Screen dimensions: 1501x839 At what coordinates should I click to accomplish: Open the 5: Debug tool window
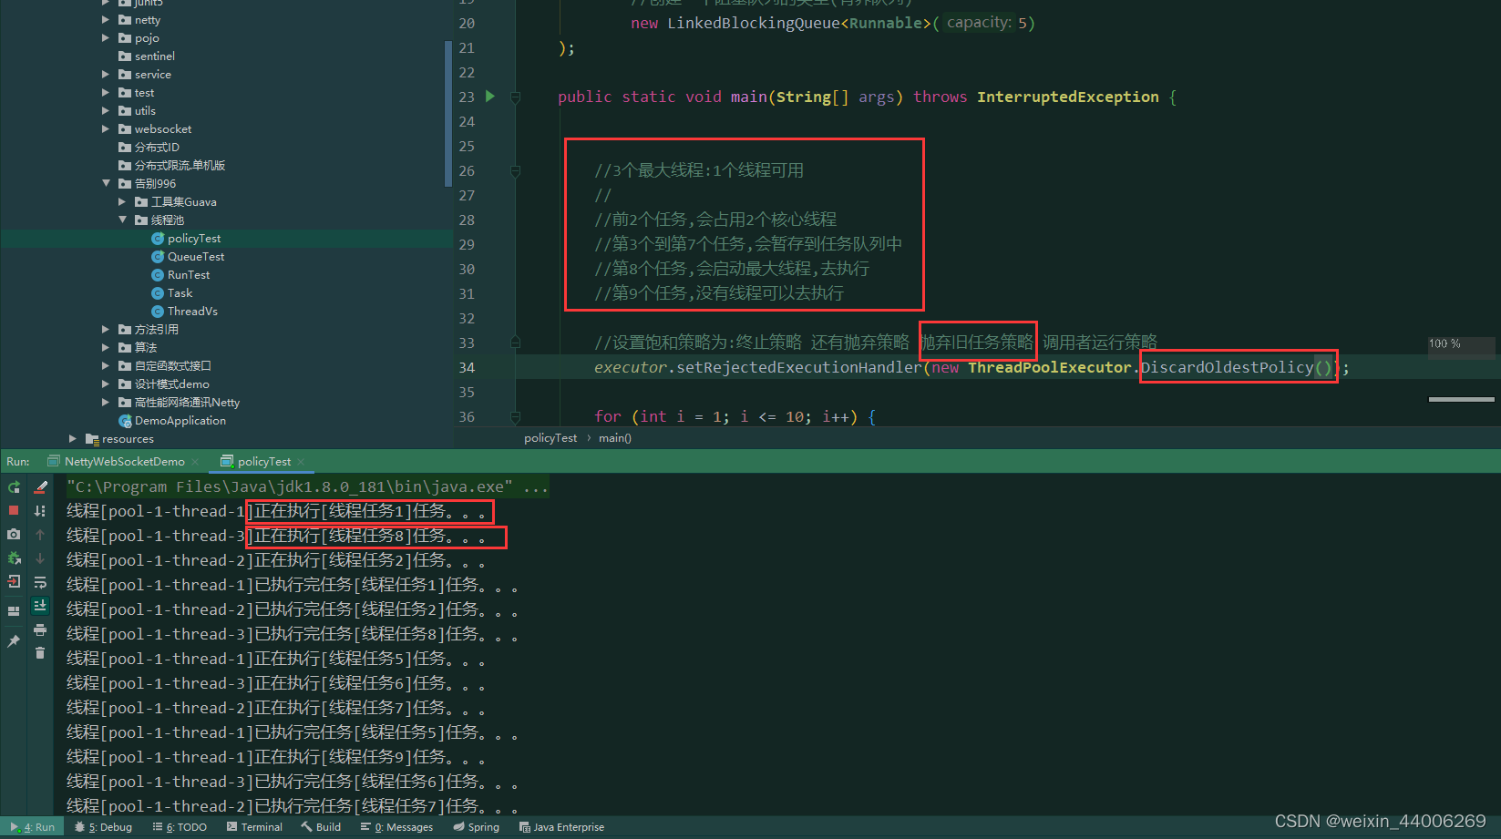103,827
